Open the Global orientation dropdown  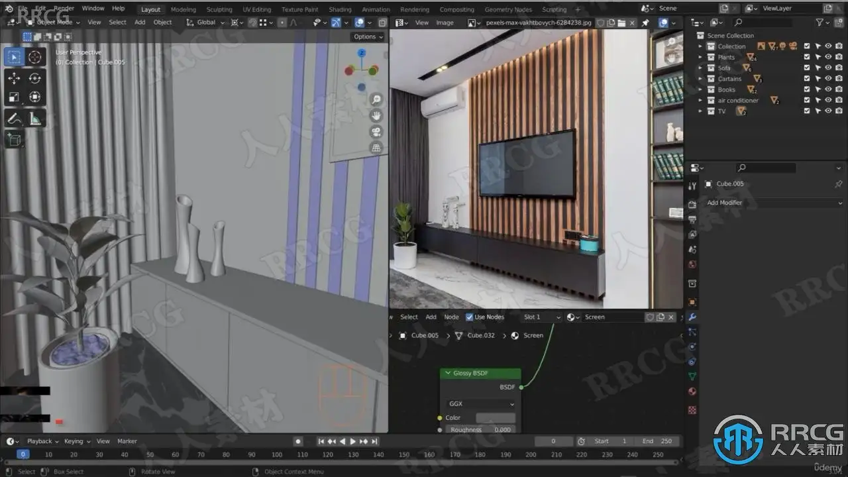click(x=206, y=23)
